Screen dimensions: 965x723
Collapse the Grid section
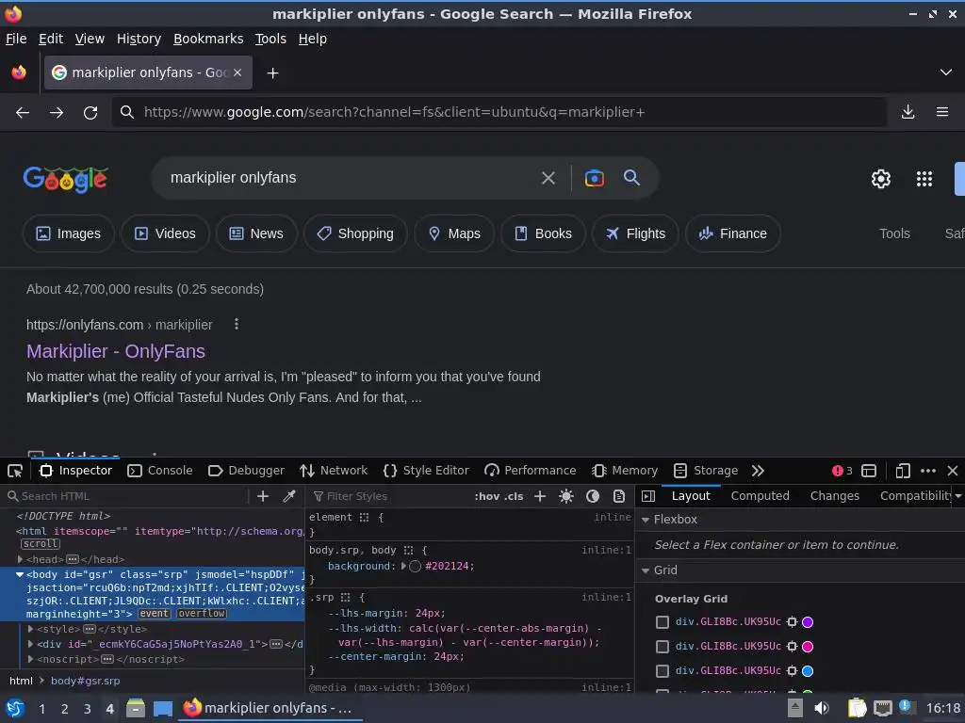click(x=646, y=571)
